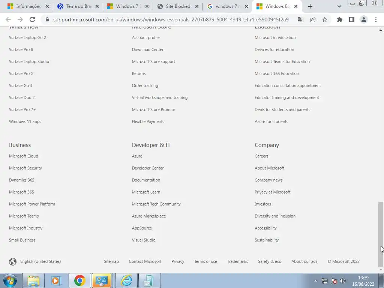Viewport: 384px width, 288px height.
Task: Click the last taskbar app icon
Action: point(150,280)
